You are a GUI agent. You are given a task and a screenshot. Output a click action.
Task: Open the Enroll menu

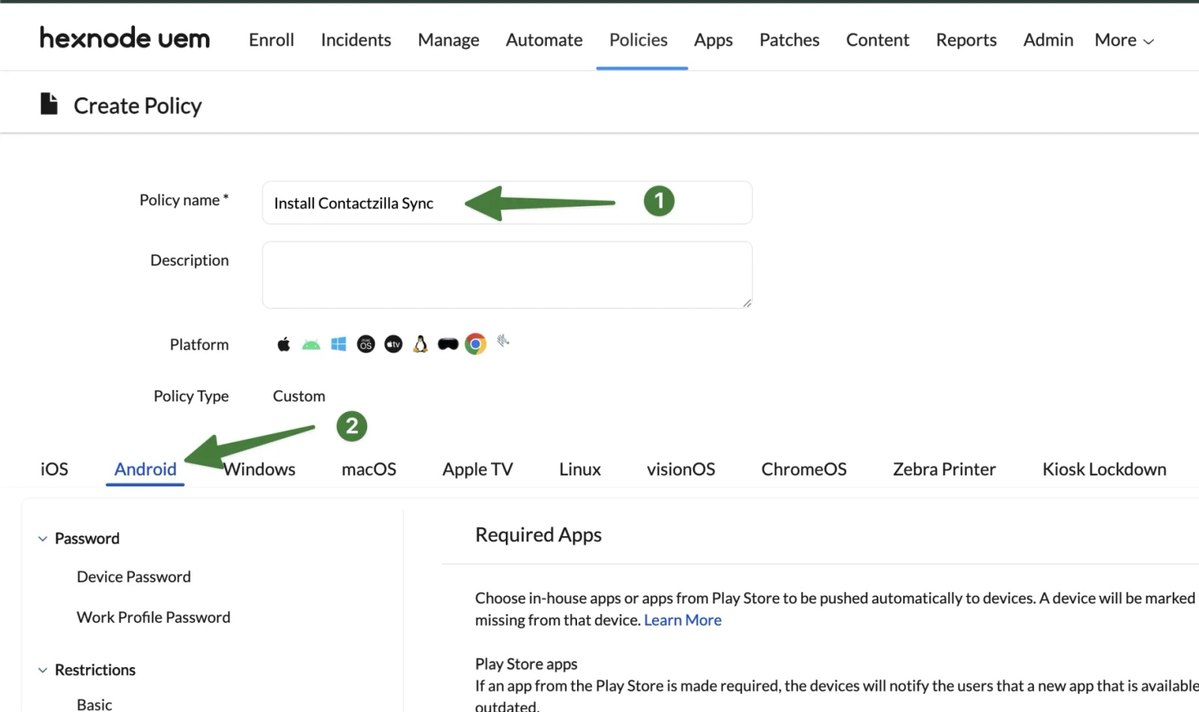[x=271, y=40]
